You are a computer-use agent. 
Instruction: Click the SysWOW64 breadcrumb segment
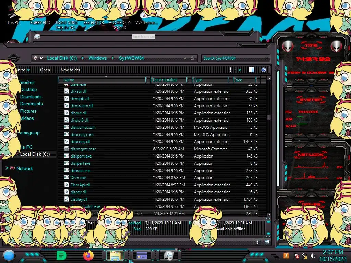[x=131, y=58]
